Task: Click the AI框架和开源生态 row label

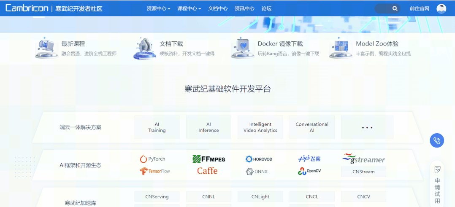Action: pyautogui.click(x=81, y=165)
